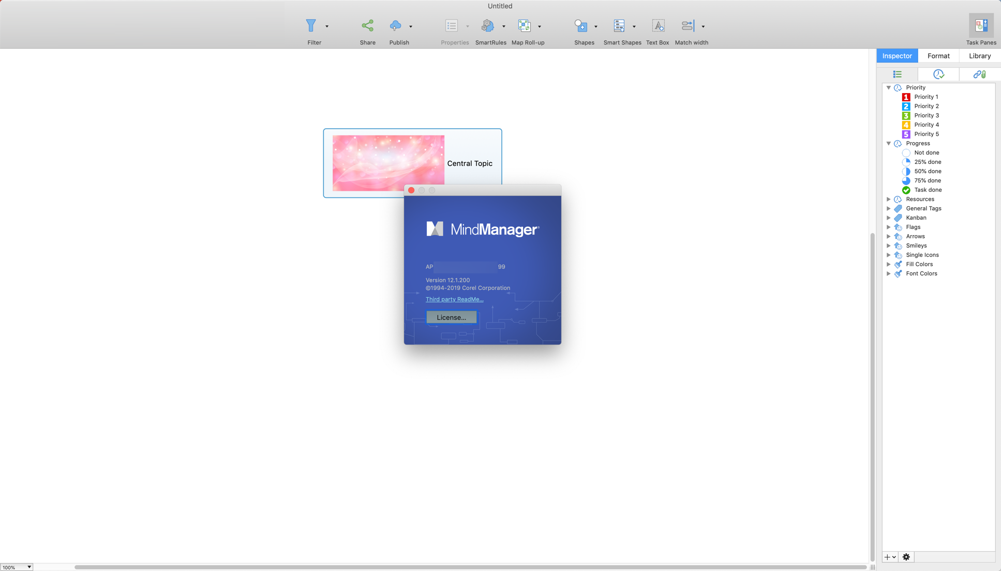The height and width of the screenshot is (571, 1001).
Task: Click the Filter tool icon
Action: (x=311, y=25)
